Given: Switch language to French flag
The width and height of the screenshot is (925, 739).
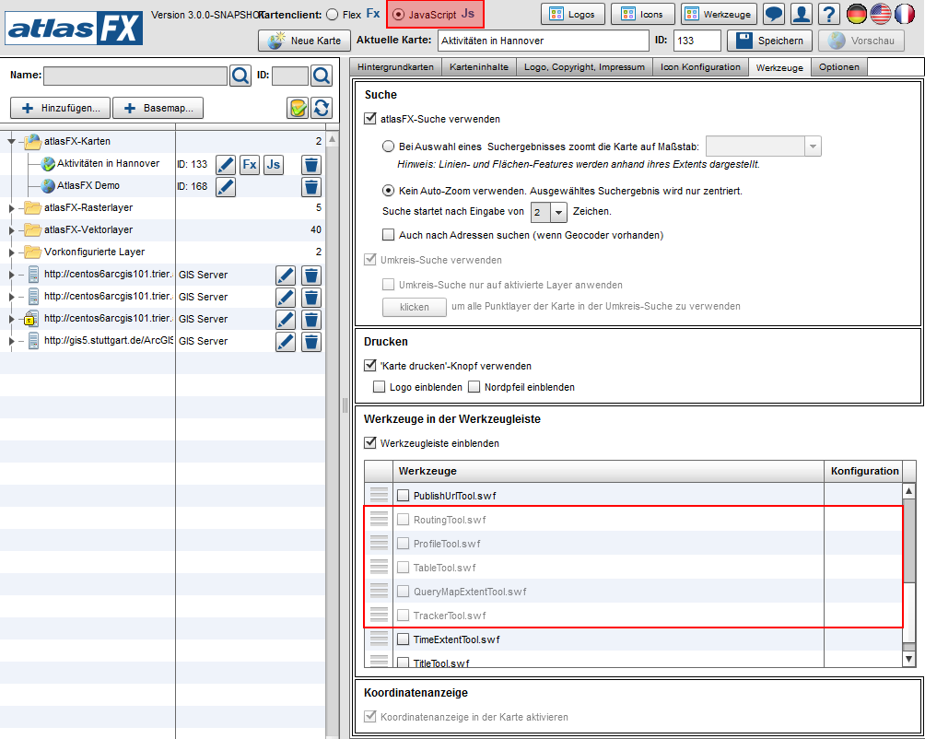Looking at the screenshot, I should 905,14.
